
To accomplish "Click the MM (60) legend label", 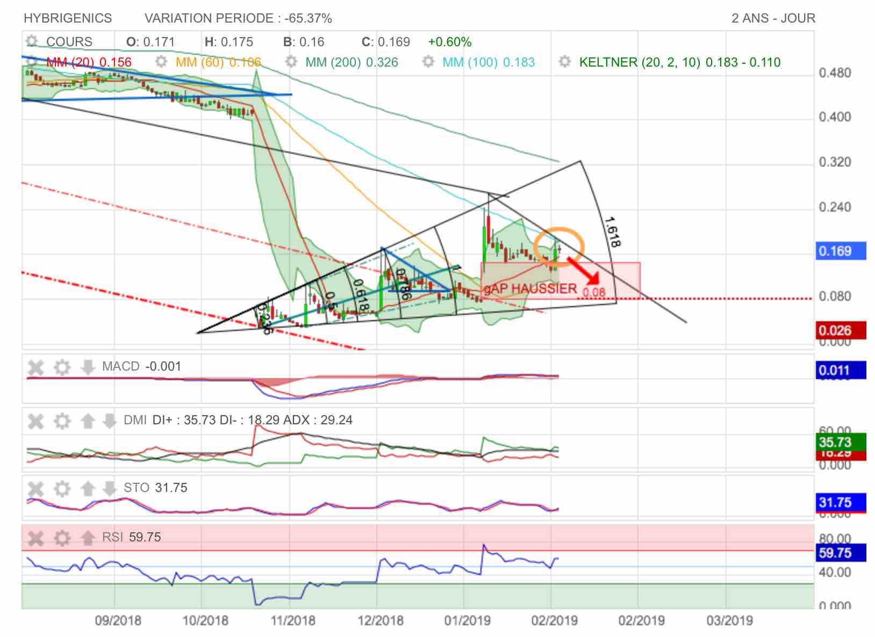I will 218,62.
